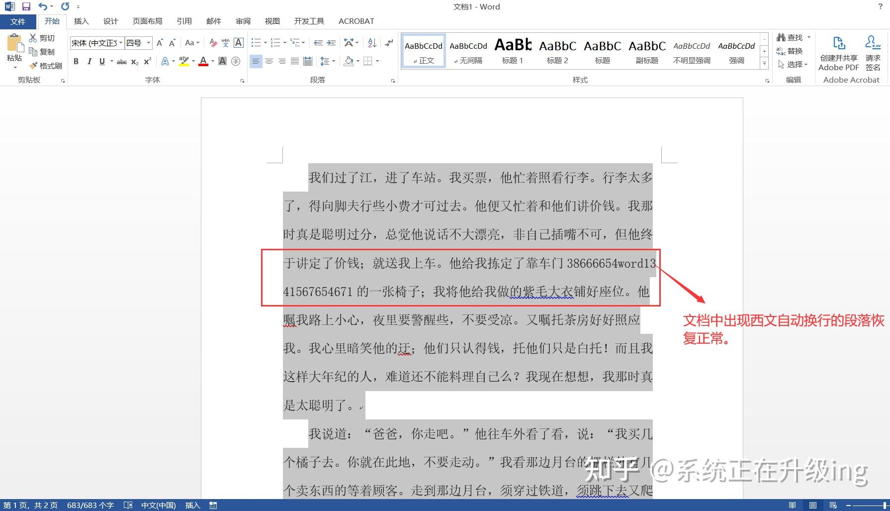The height and width of the screenshot is (511, 890).
Task: Switch to the 插入 ribbon tab
Action: pyautogui.click(x=81, y=21)
